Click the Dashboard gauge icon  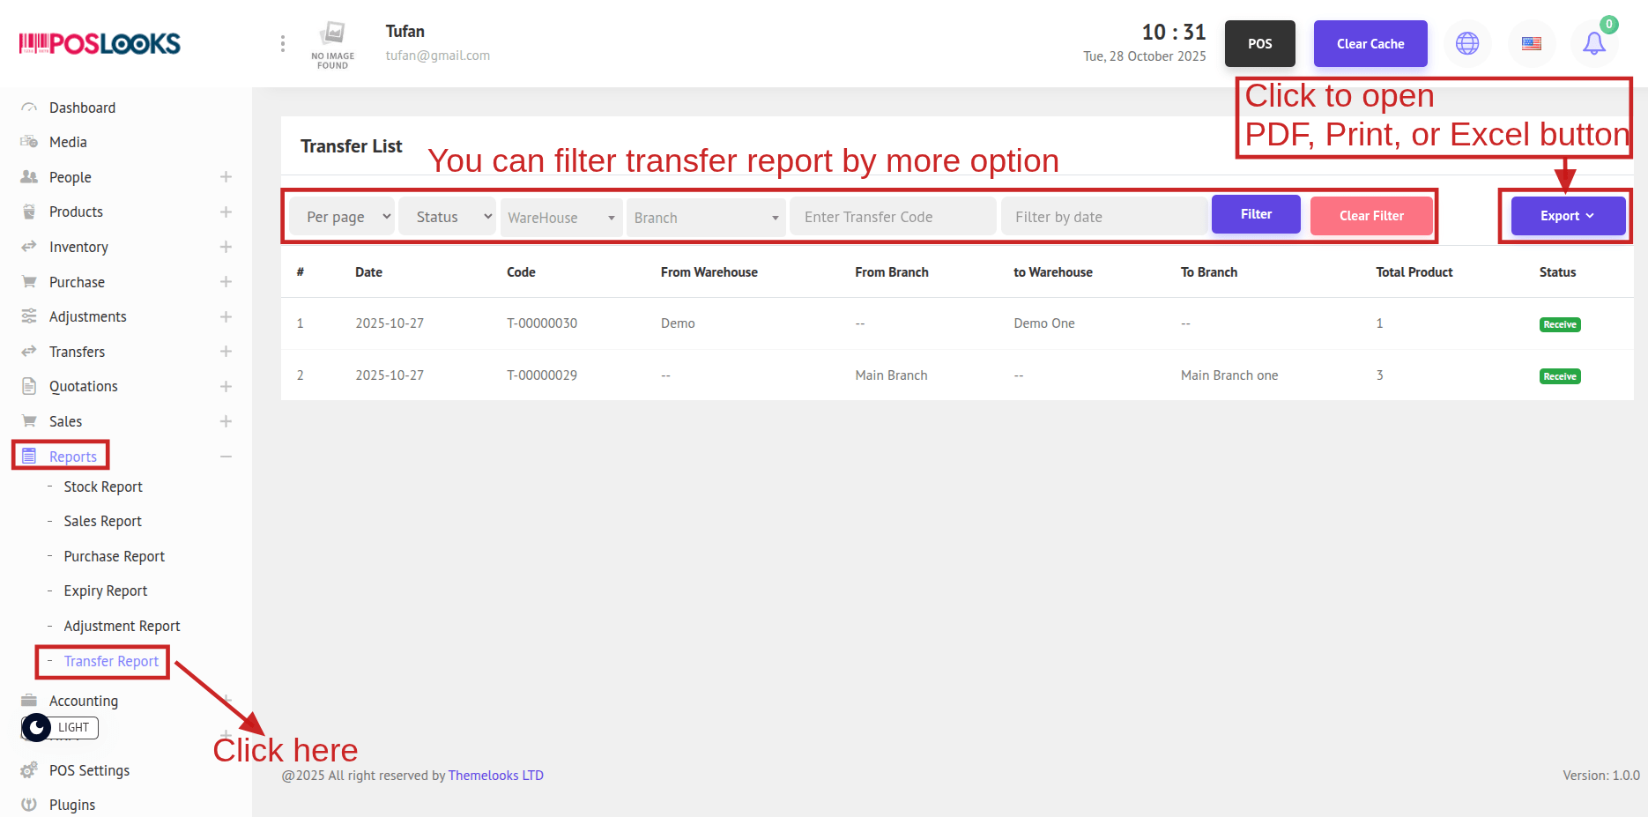point(29,108)
